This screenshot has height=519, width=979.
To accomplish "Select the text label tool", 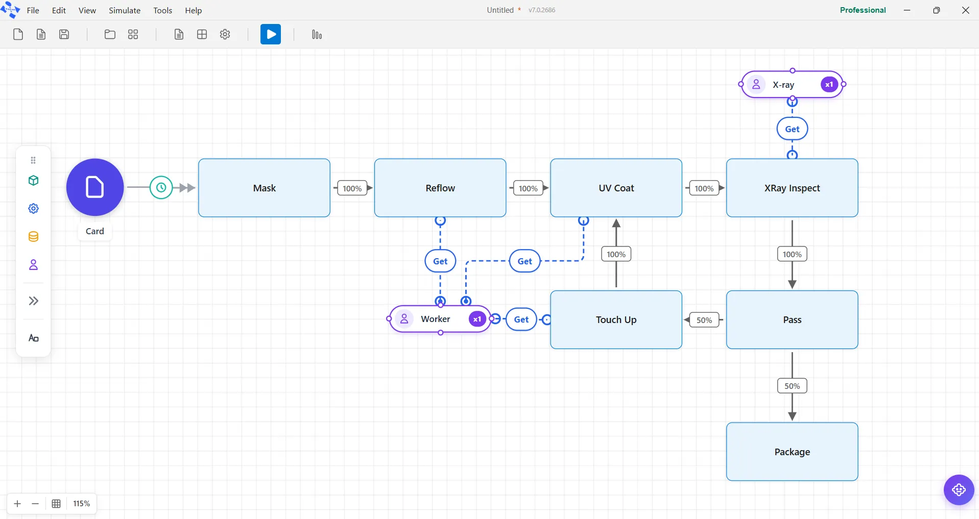I will 34,338.
